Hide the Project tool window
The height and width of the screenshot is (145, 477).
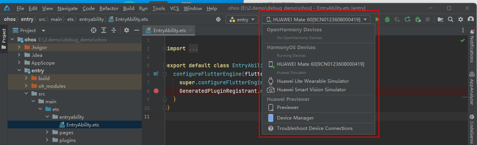click(136, 30)
